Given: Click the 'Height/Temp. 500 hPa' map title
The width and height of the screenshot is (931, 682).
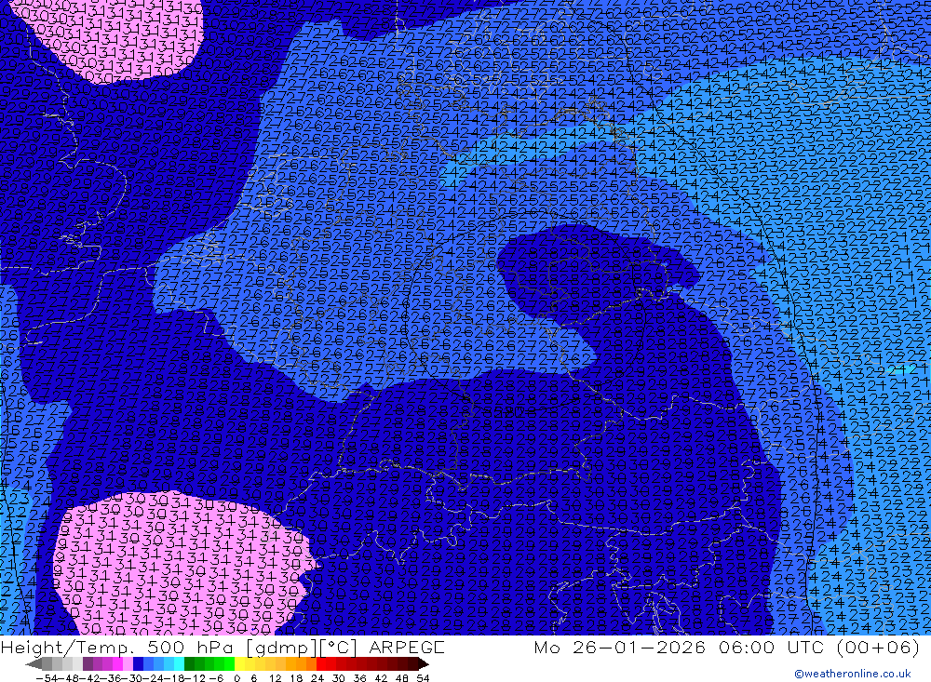Looking at the screenshot, I should pos(119,647).
